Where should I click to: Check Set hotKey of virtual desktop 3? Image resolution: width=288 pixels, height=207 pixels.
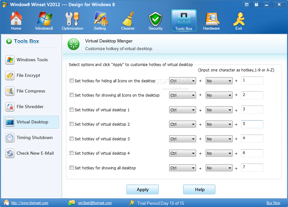point(72,139)
